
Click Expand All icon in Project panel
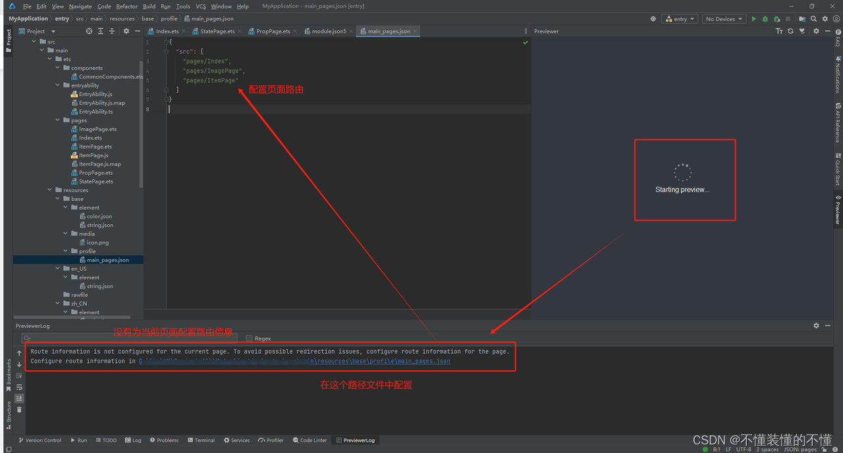coord(100,31)
